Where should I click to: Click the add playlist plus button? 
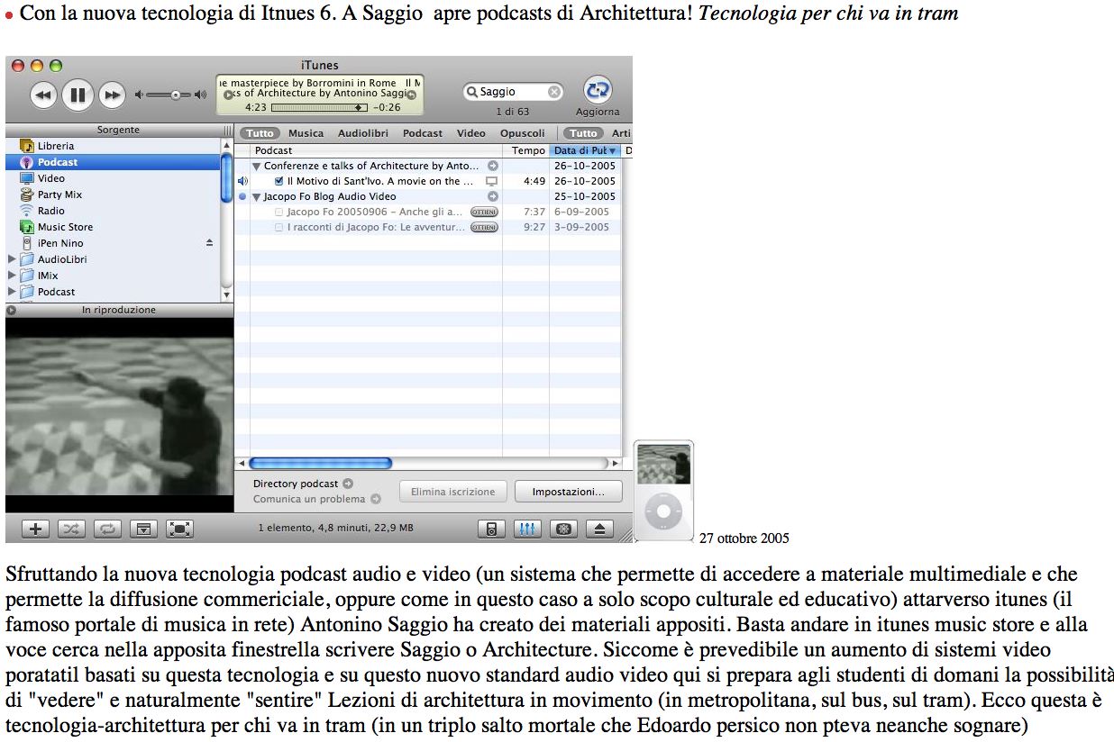click(35, 529)
